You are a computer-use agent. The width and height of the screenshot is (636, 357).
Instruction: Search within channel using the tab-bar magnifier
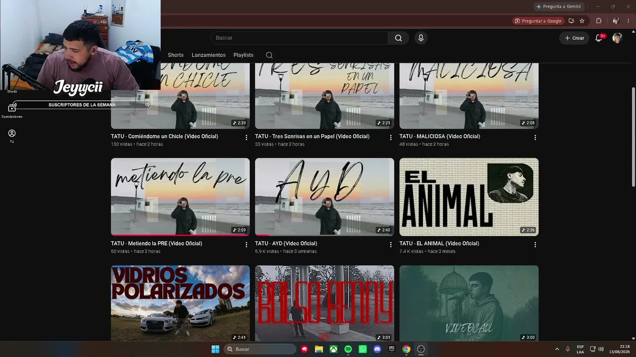tap(269, 55)
